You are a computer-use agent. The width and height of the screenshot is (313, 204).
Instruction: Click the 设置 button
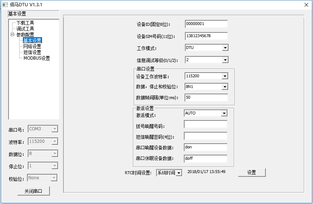[x=251, y=172]
